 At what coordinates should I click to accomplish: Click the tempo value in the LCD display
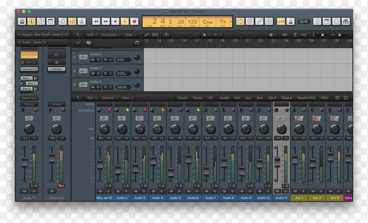(193, 21)
